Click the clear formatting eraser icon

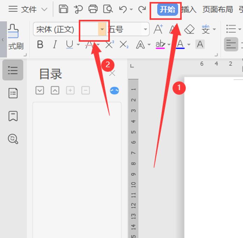click(x=189, y=29)
